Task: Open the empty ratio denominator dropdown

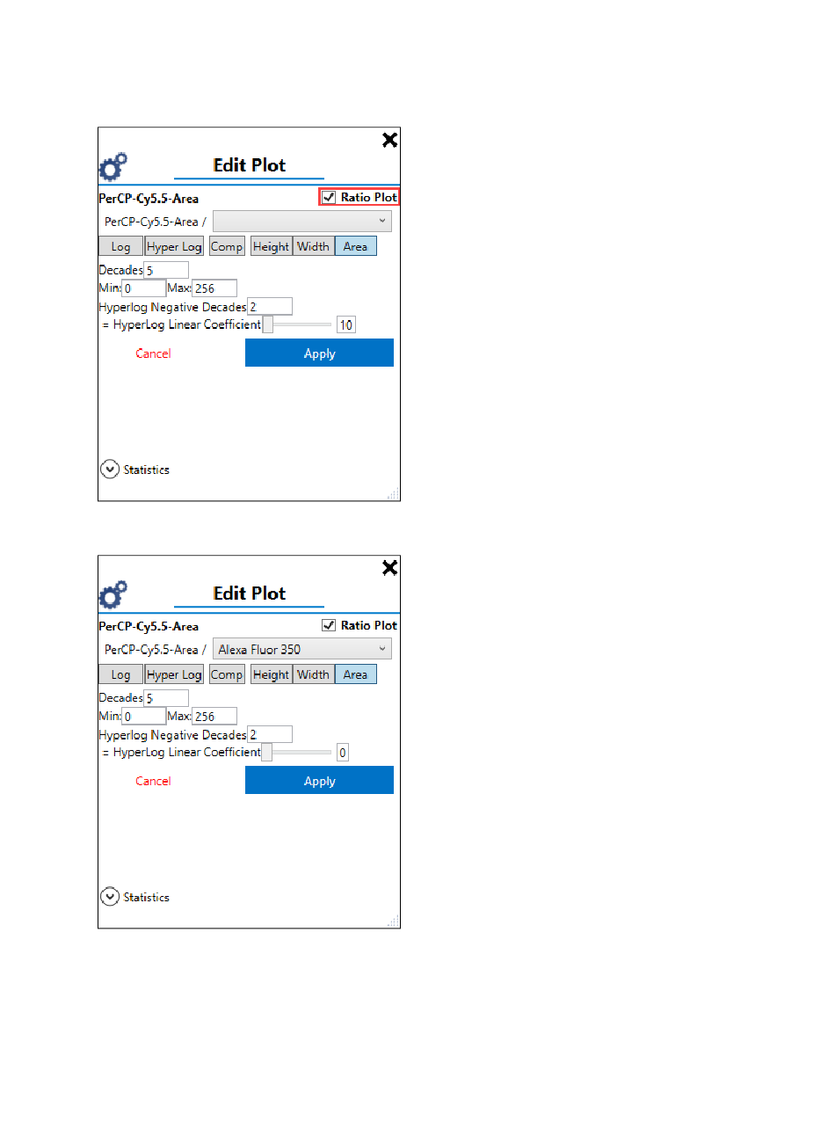Action: pyautogui.click(x=302, y=222)
